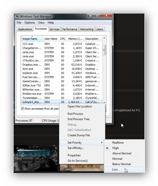The height and width of the screenshot is (186, 158).
Task: Sort by CPU column header
Action: pos(63,39)
